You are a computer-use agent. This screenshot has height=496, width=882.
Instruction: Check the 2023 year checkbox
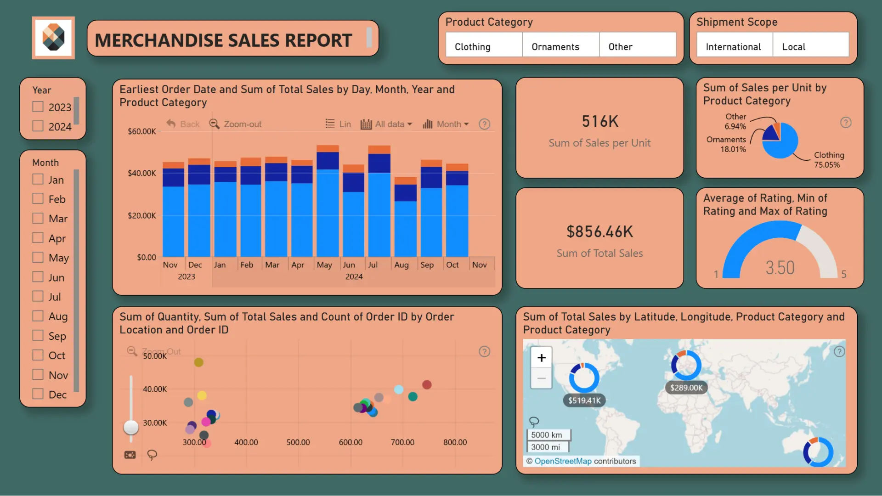coord(38,107)
